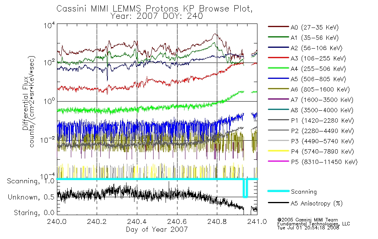
Task: Click the y-axis units text 'counts/(cm^2*sr*KeV*sec)'
Action: click(x=32, y=102)
